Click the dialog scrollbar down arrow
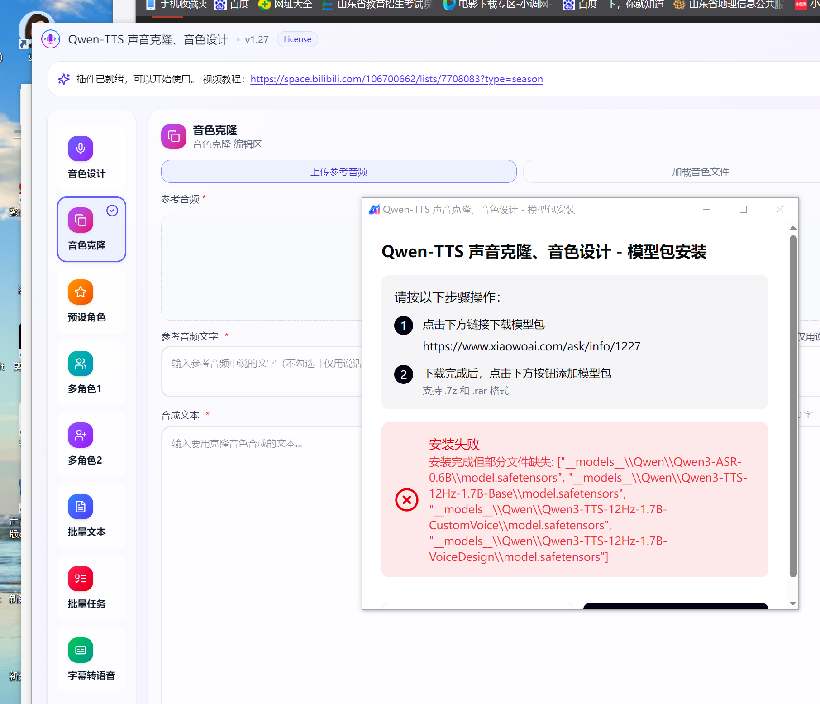The height and width of the screenshot is (704, 820). click(793, 603)
